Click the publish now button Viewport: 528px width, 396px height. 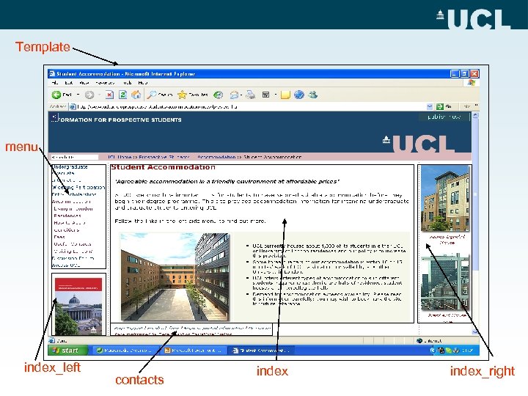pos(444,117)
